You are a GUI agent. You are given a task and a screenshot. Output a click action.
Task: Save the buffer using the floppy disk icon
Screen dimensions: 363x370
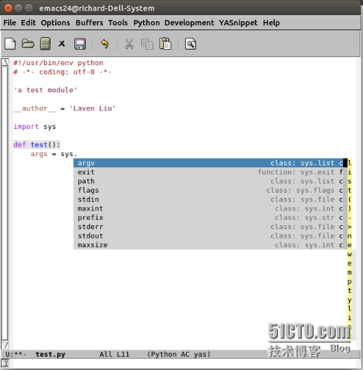pyautogui.click(x=80, y=44)
